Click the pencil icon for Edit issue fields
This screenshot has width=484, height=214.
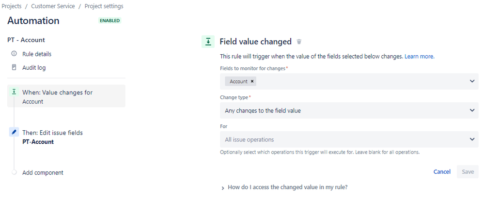click(x=14, y=132)
